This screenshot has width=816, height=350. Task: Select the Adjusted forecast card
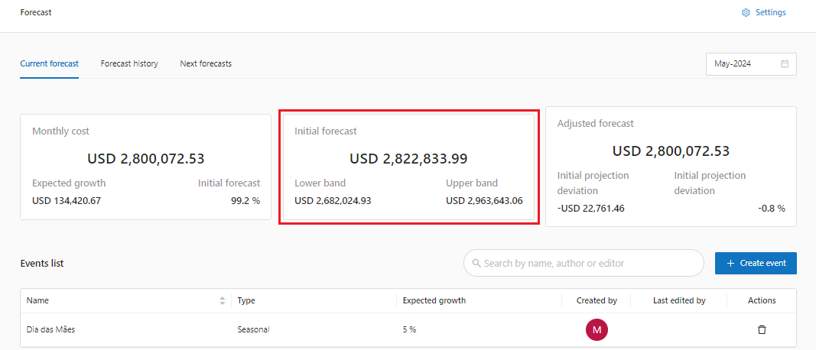671,167
